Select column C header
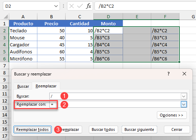Image resolution: width=196 pixels, height=140 pixels. (80, 16)
